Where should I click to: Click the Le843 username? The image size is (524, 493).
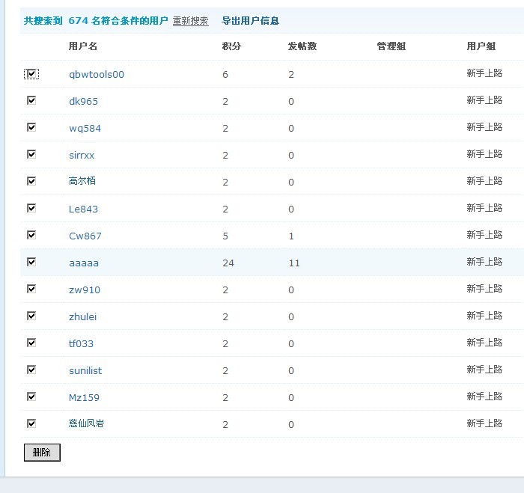click(83, 209)
